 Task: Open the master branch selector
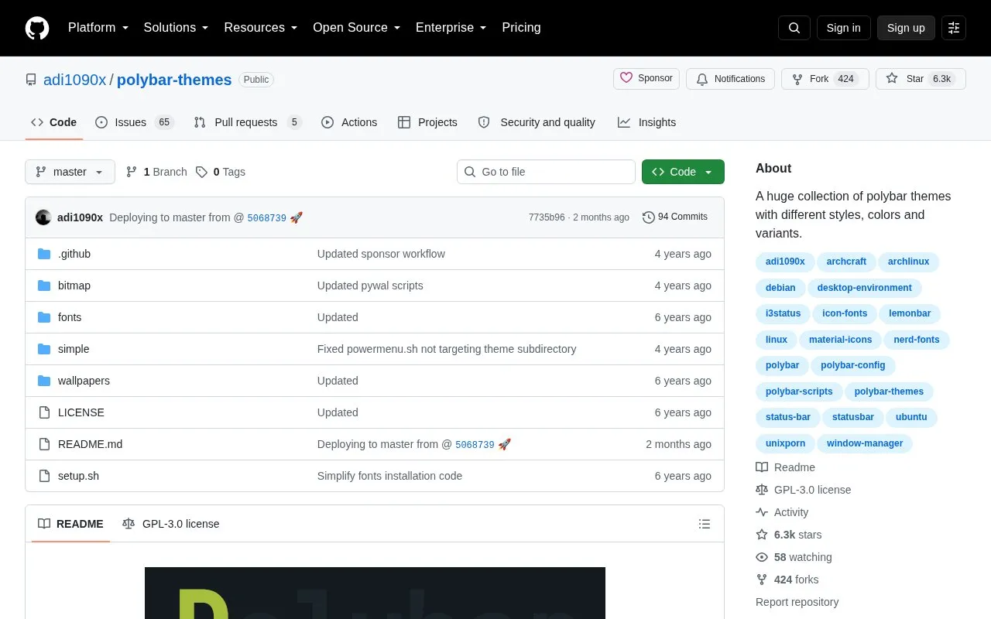(70, 172)
